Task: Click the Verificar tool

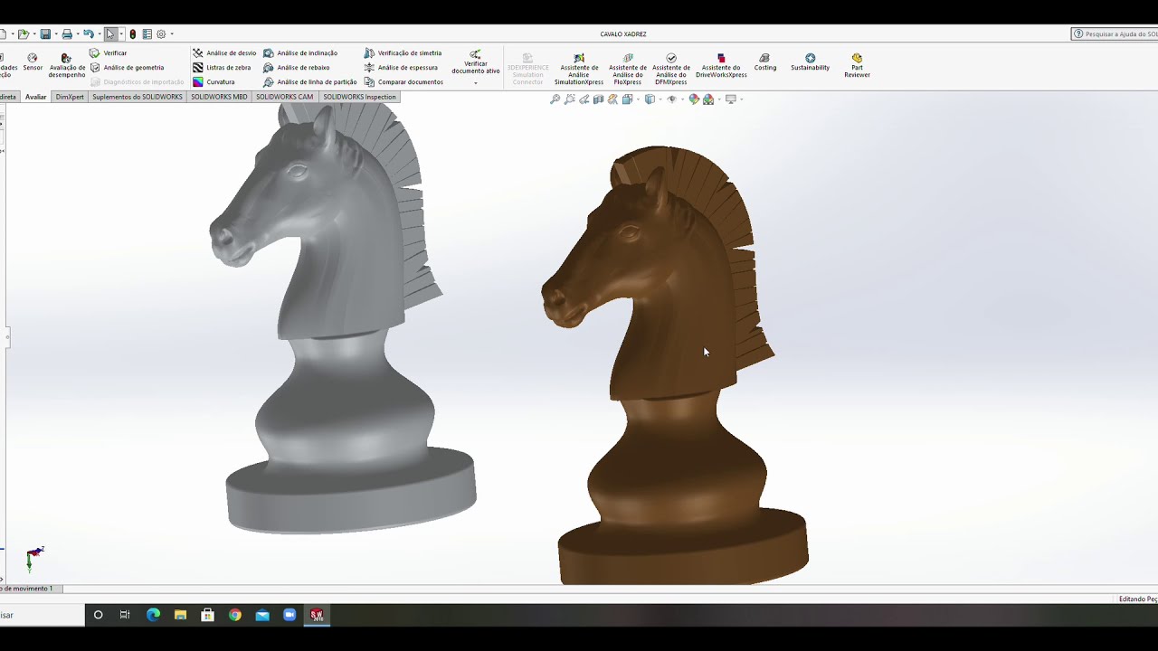Action: (109, 53)
